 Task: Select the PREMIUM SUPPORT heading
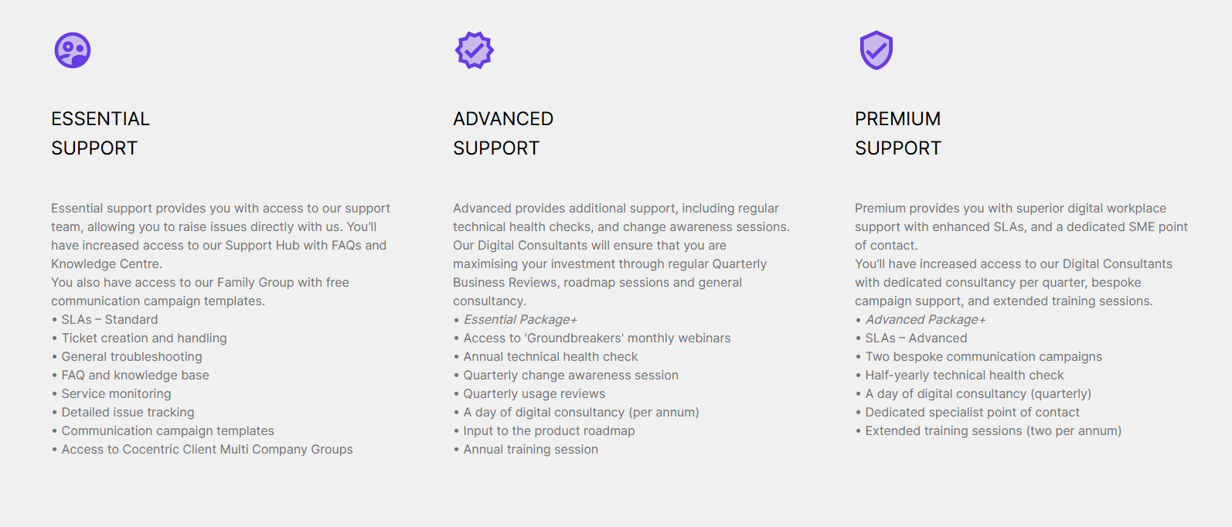pyautogui.click(x=898, y=134)
